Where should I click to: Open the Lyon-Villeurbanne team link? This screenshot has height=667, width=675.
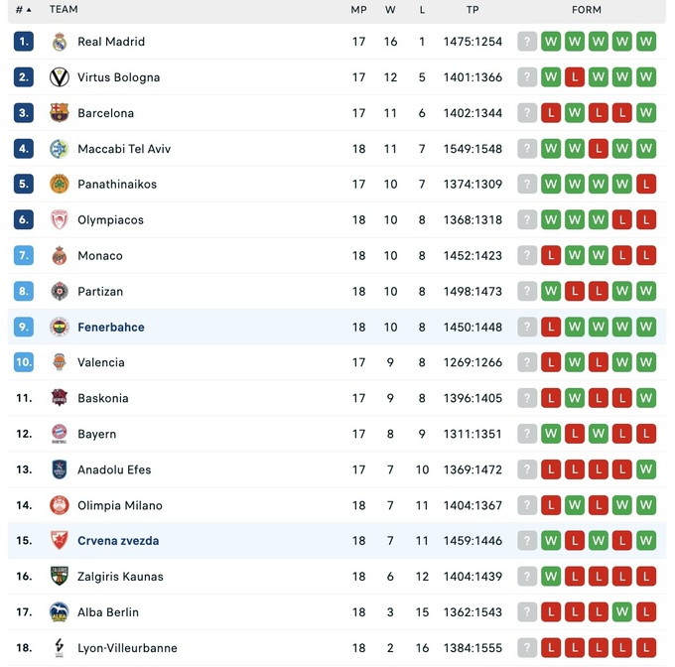(x=127, y=648)
